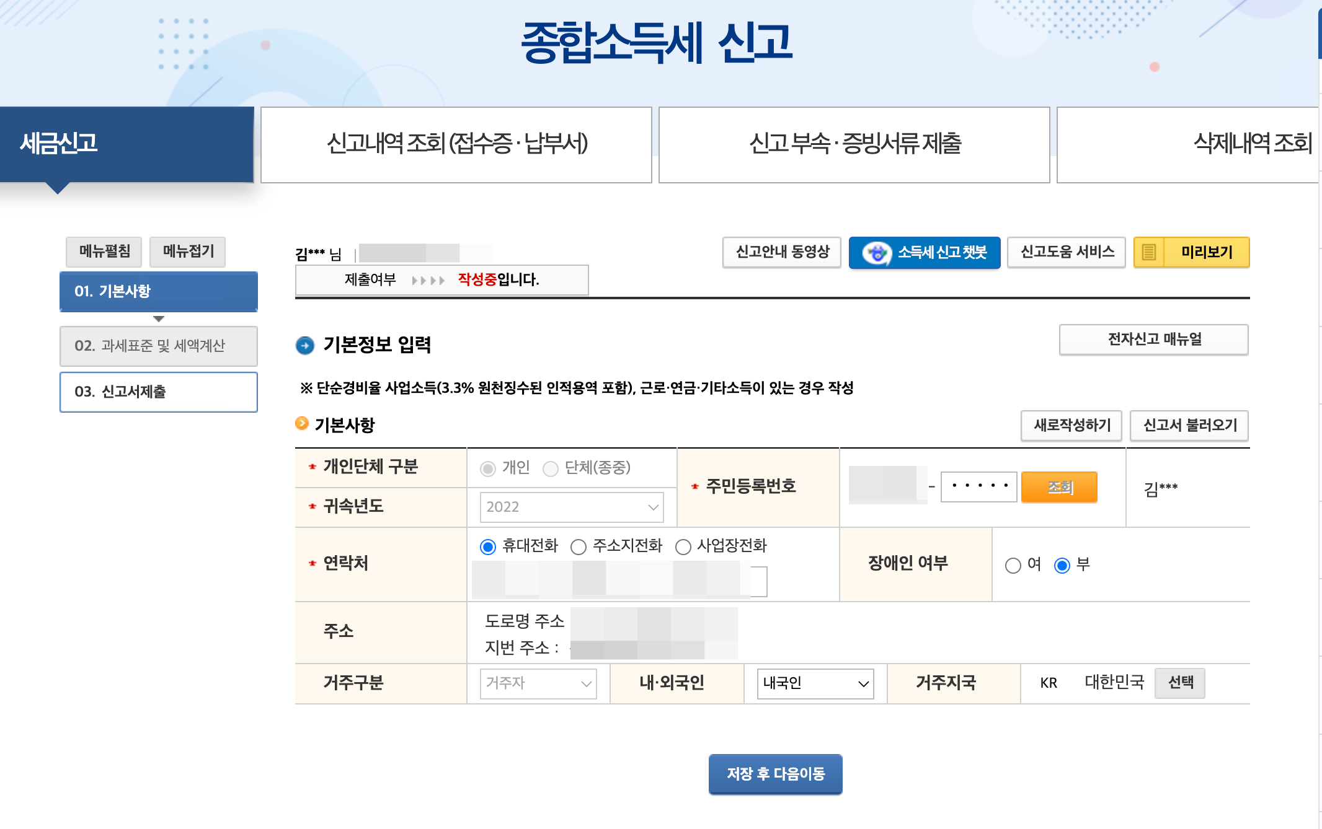
Task: Click the chatbot robot icon
Action: click(877, 253)
